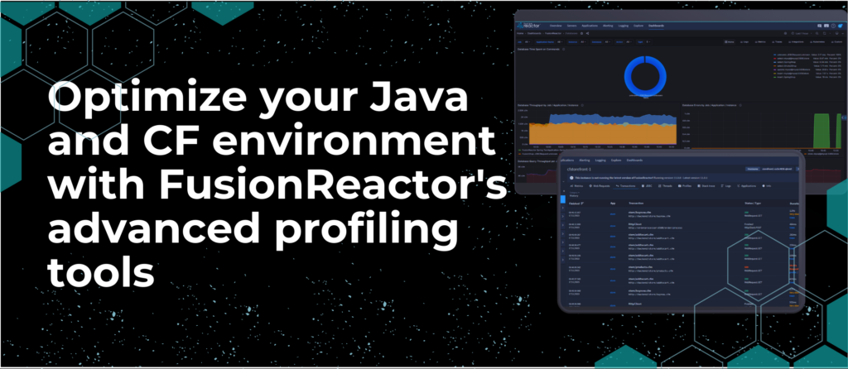Open Dashboards in the front transactions window menu

pyautogui.click(x=634, y=160)
